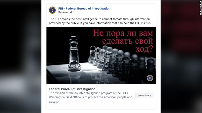202x113 pixels.
Task: Click the Sponsored label under the page name
Action: (65, 12)
